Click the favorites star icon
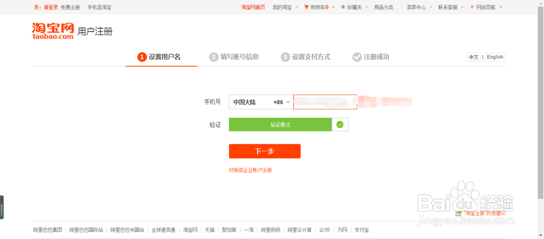Image resolution: width=544 pixels, height=239 pixels. tap(343, 7)
